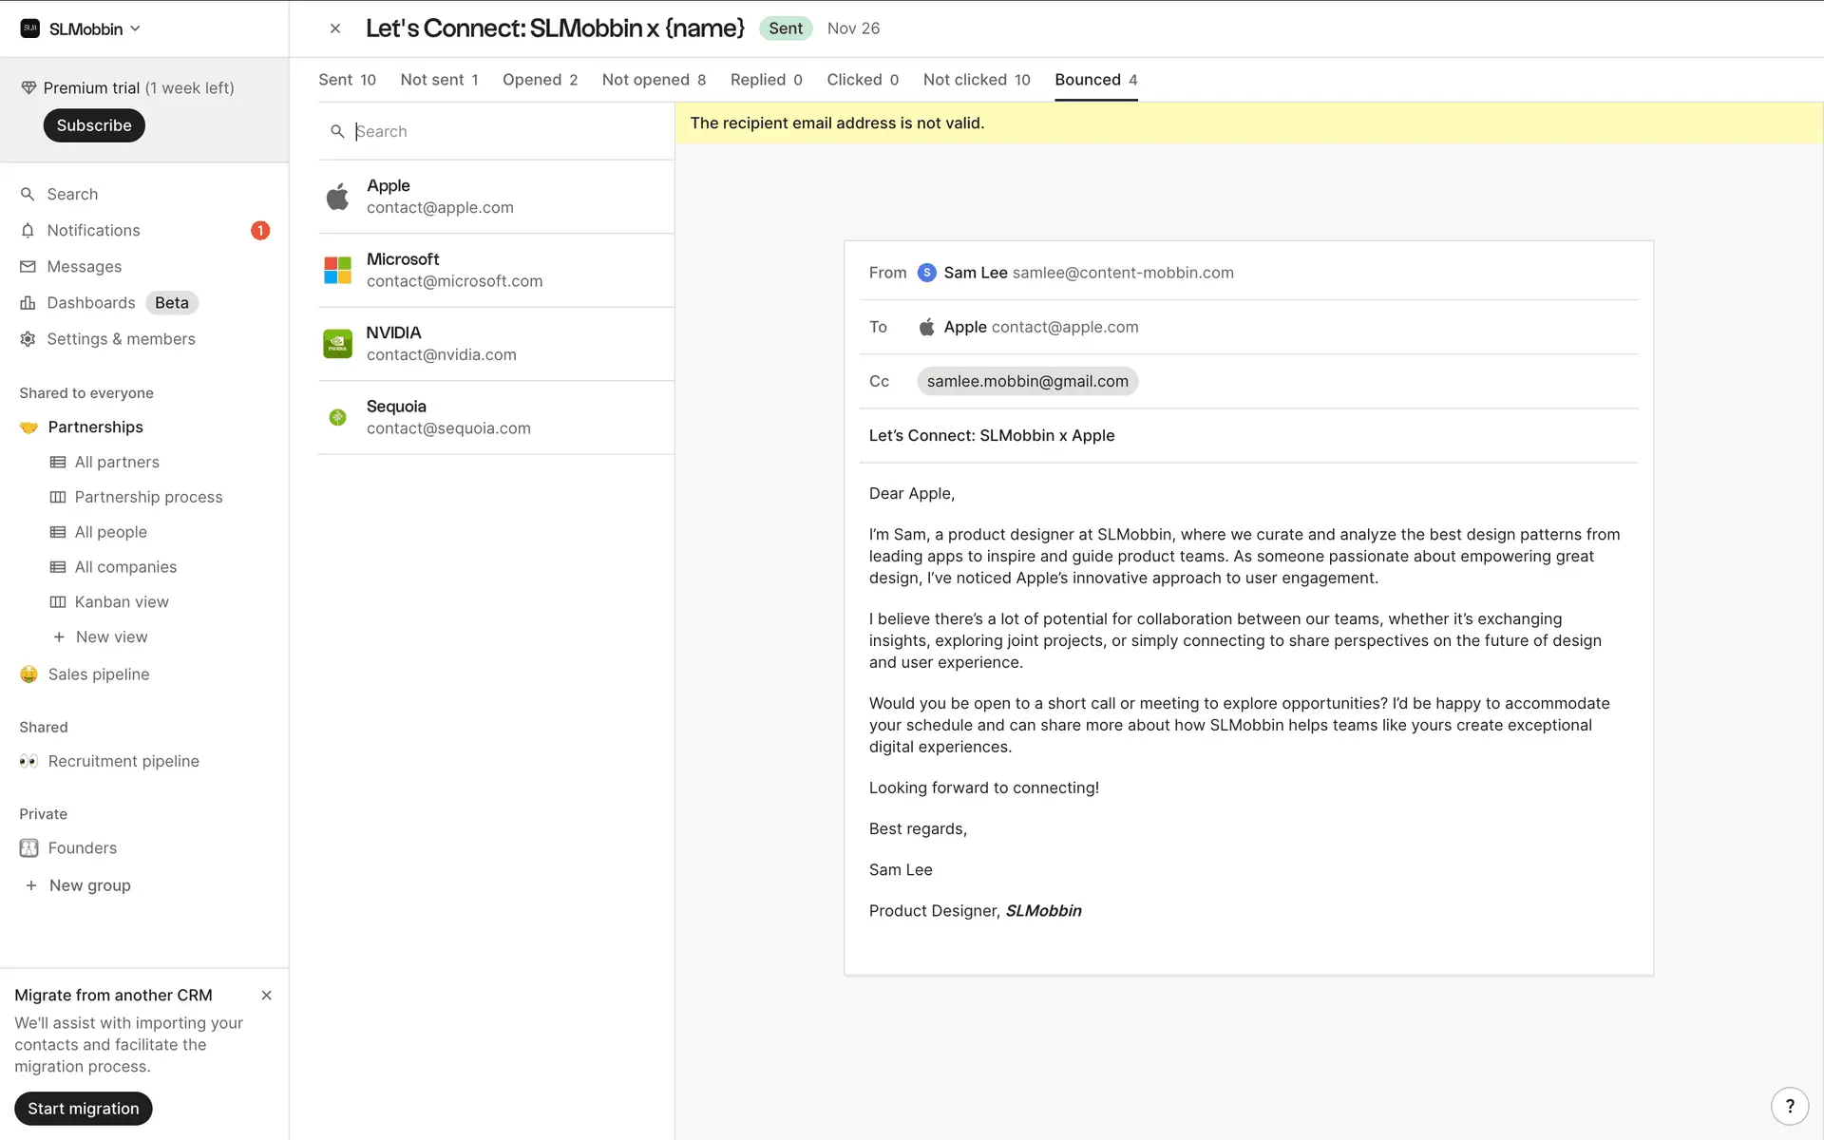
Task: Click the Start migration button
Action: tap(83, 1109)
